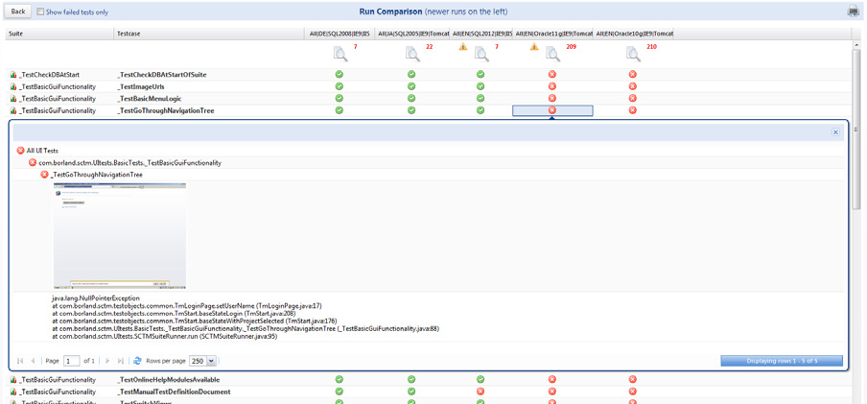This screenshot has width=867, height=404.
Task: Click the Back button
Action: tap(17, 12)
